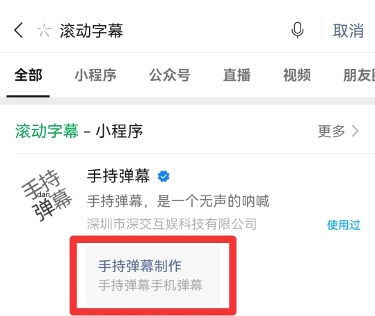Tap the 手持弹幕，是一个无声的呐喊 description
This screenshot has height=316, width=375.
pyautogui.click(x=178, y=201)
